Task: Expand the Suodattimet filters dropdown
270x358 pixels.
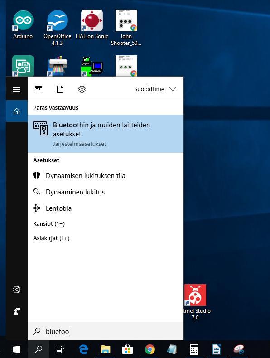Action: [155, 89]
